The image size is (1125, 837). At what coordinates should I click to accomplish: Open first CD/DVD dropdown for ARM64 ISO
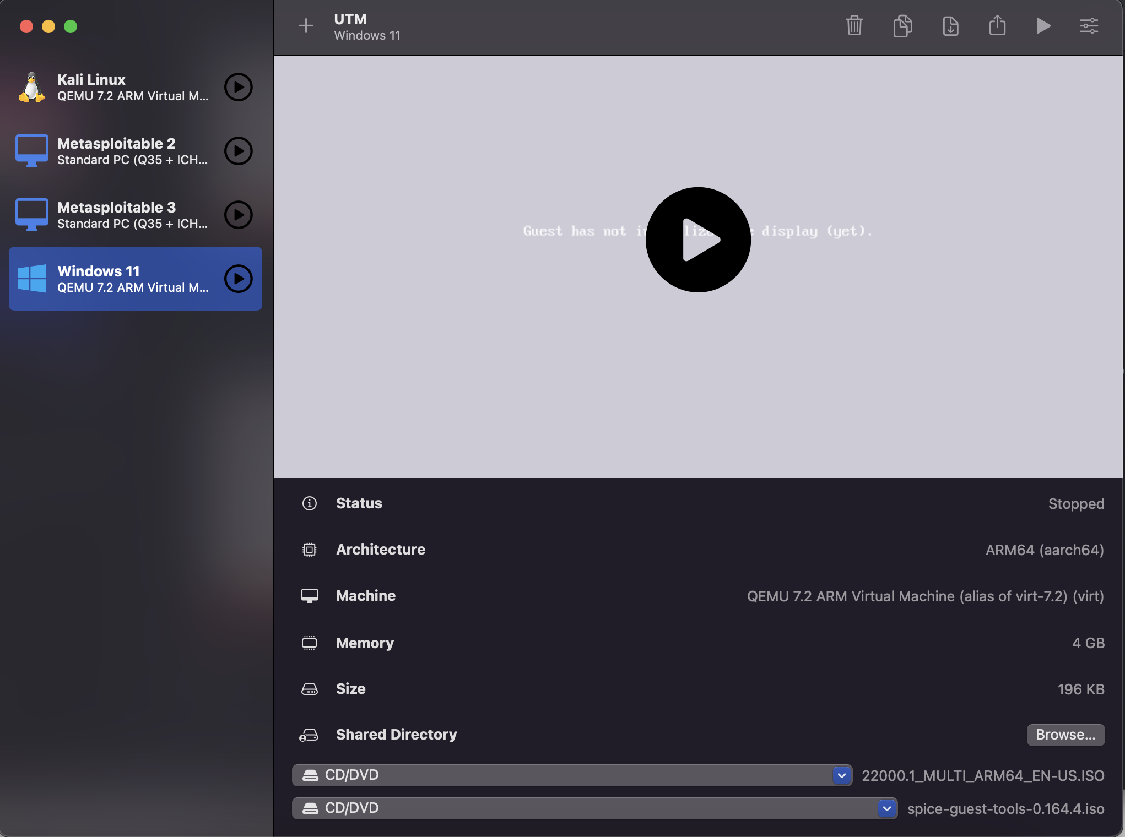[841, 775]
